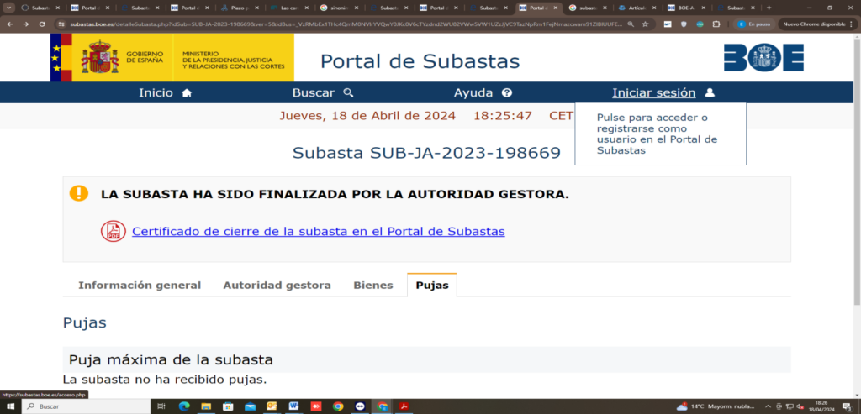The height and width of the screenshot is (414, 861).
Task: Reload the page with browser refresh button
Action: tap(43, 24)
